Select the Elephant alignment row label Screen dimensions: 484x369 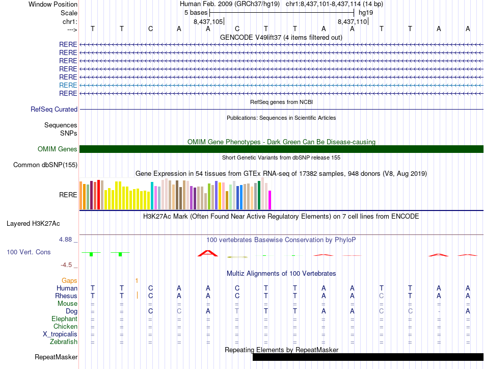[64, 319]
